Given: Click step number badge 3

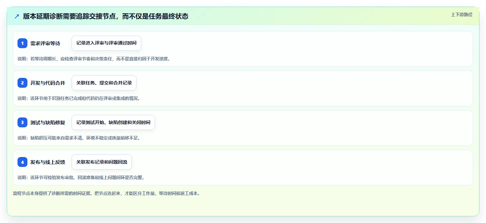Looking at the screenshot, I should [22, 122].
